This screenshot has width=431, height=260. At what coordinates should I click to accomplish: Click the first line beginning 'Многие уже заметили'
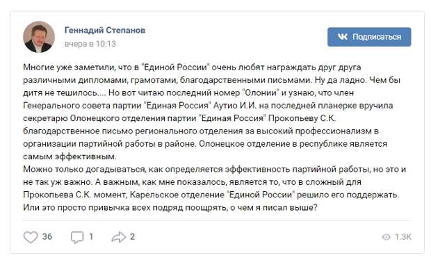point(192,67)
